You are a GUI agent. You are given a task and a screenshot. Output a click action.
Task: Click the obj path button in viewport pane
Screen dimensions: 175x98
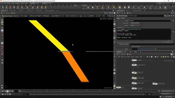[x=8, y=13]
